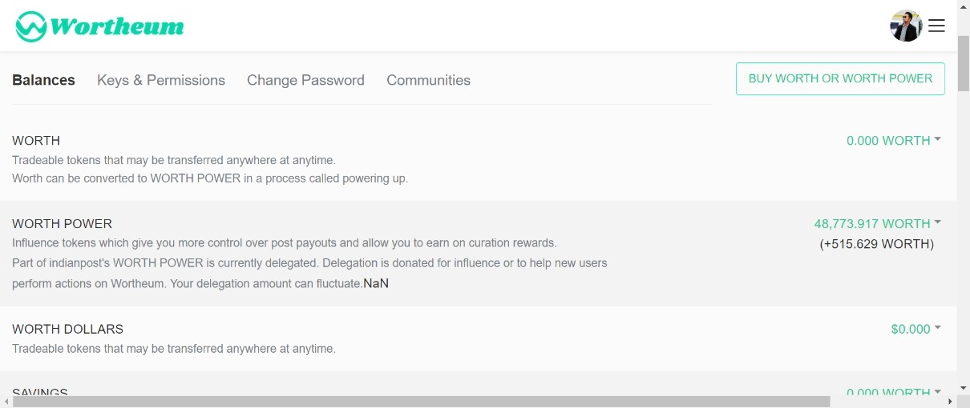Click the vertical scrollbar down arrow
Screen dimensions: 970x408
click(x=964, y=386)
